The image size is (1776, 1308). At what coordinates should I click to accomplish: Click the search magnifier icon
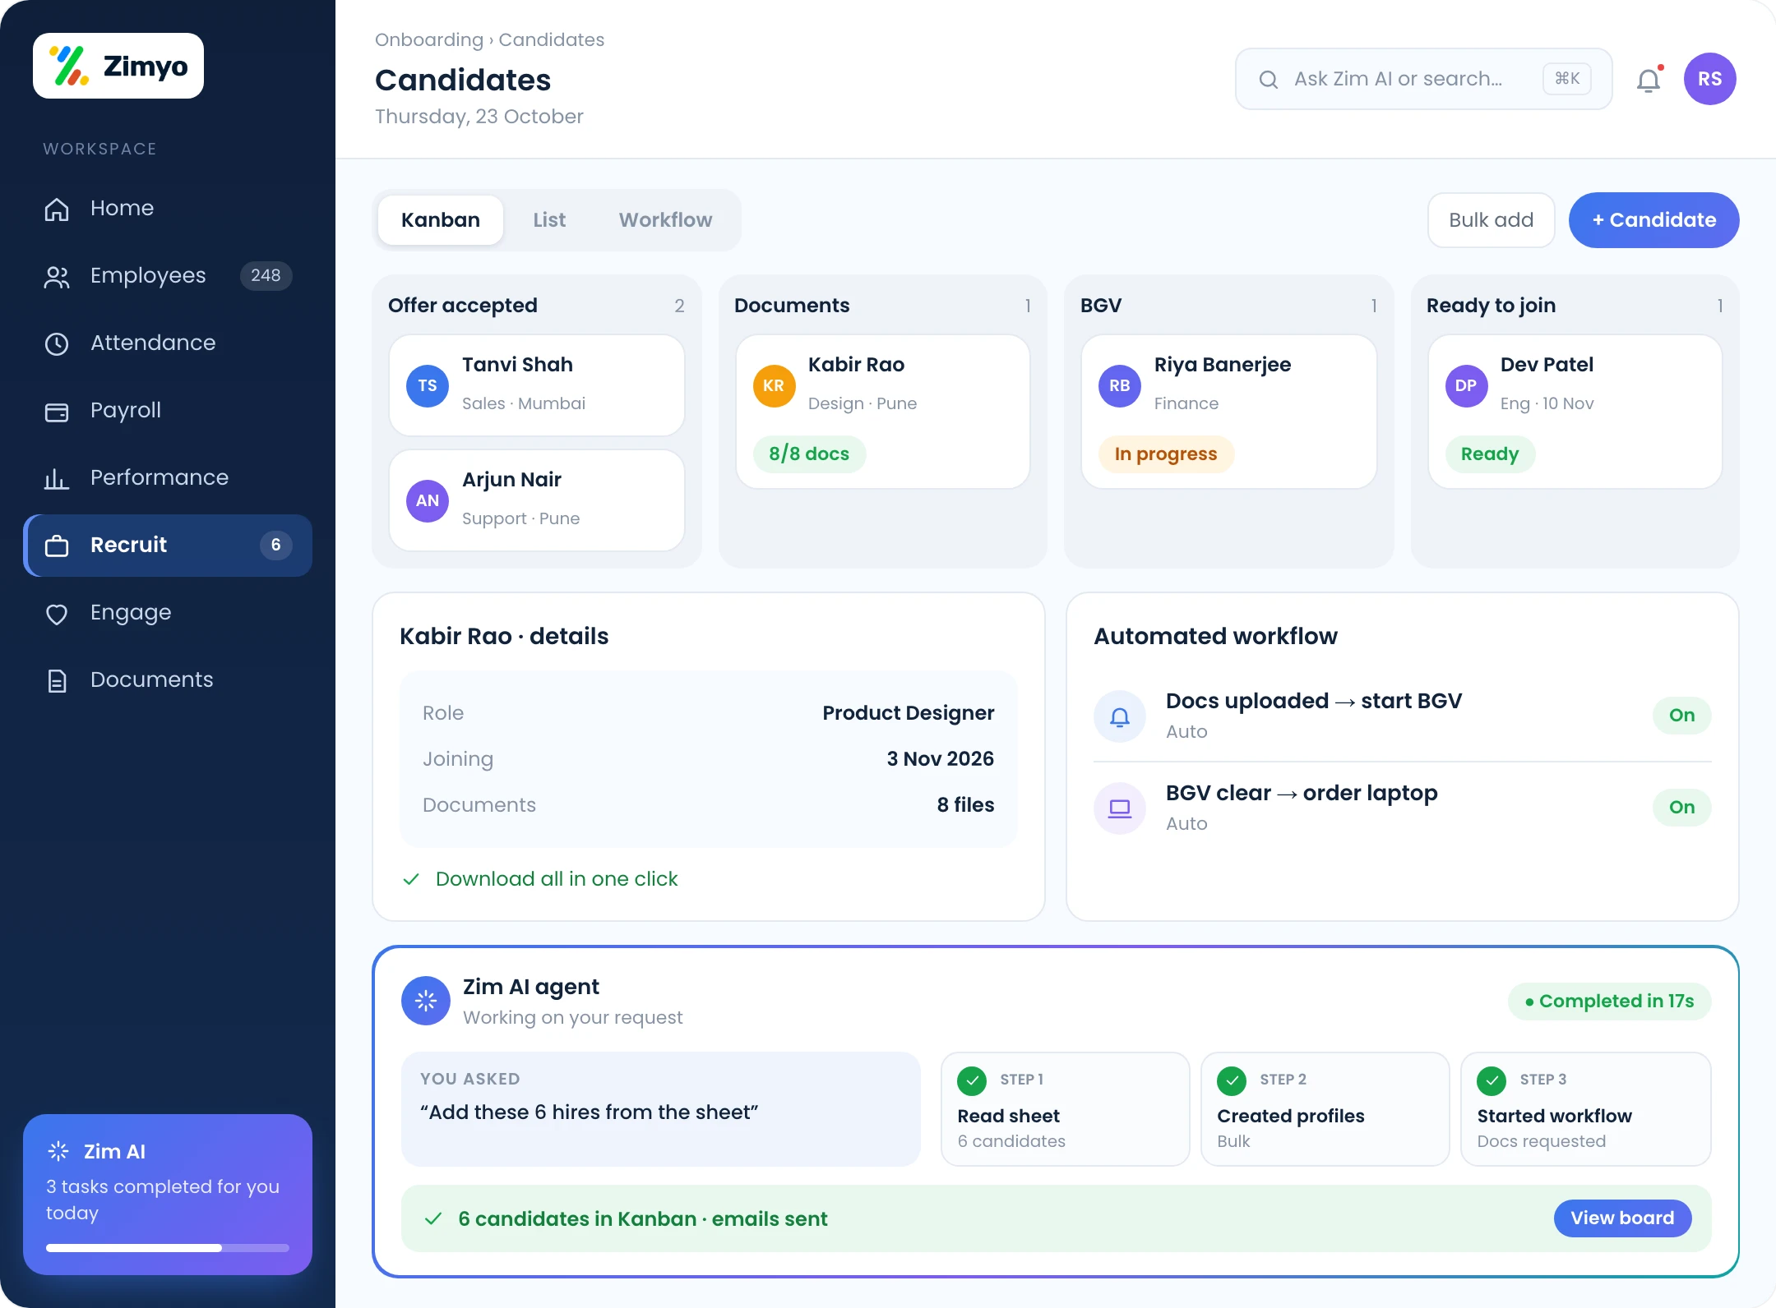pyautogui.click(x=1269, y=79)
